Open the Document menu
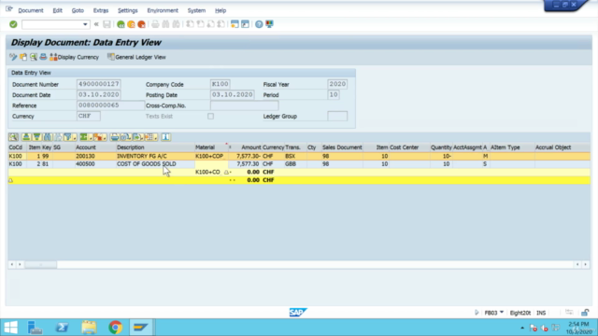 31,10
